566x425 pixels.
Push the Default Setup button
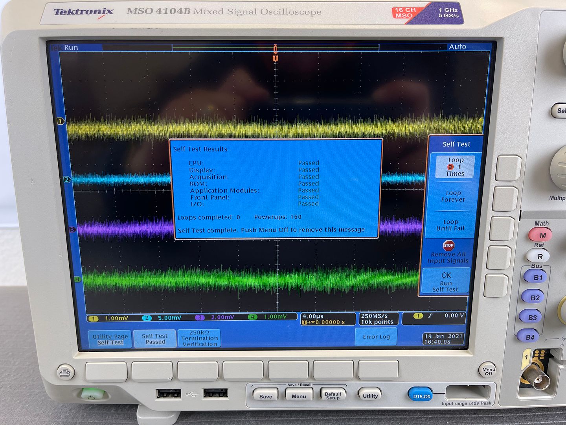point(333,395)
